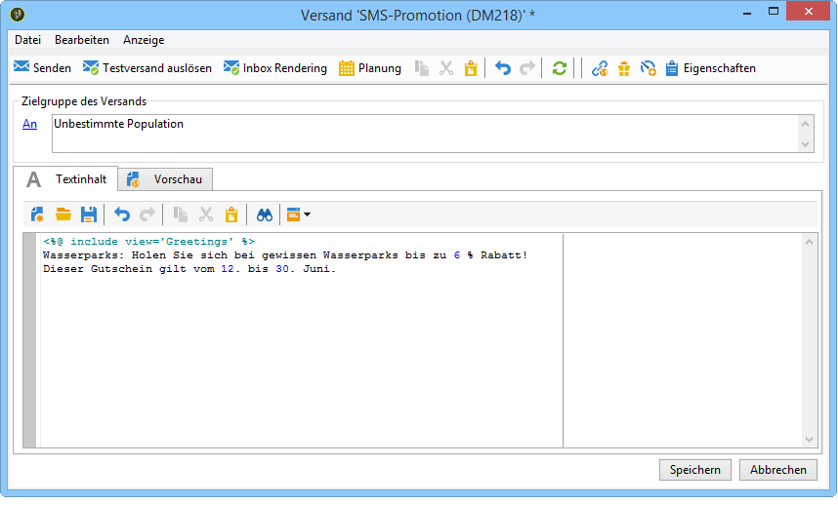The image size is (838, 505).
Task: Open the Planung scheduling
Action: pyautogui.click(x=370, y=68)
